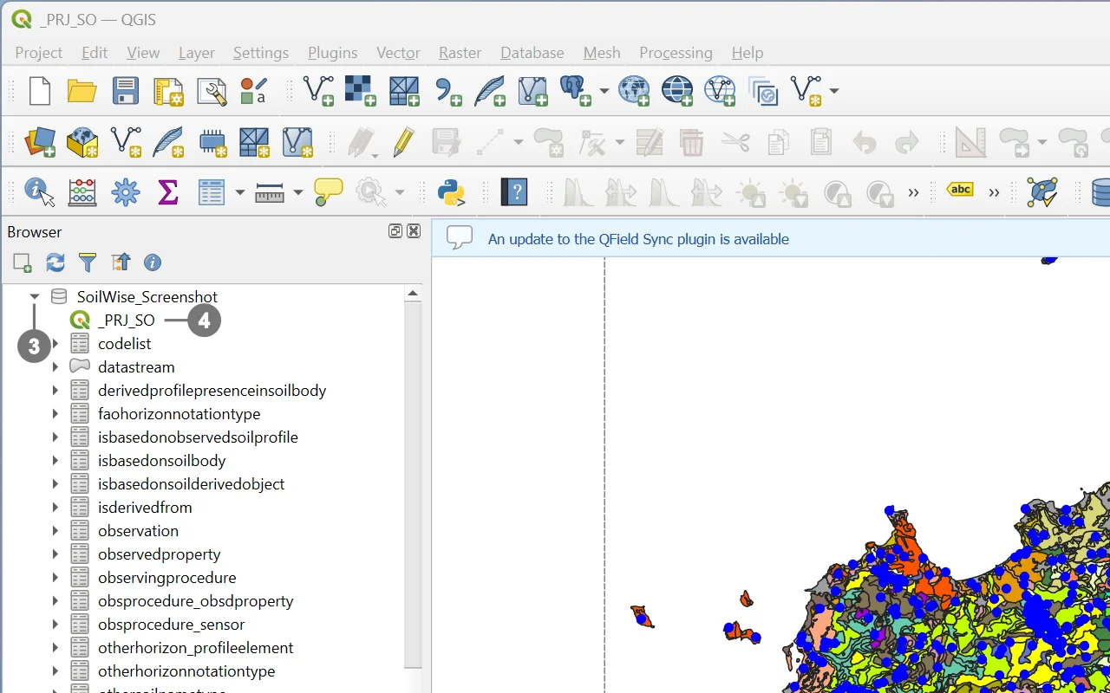Open the Python console
This screenshot has height=693, width=1110.
(452, 192)
